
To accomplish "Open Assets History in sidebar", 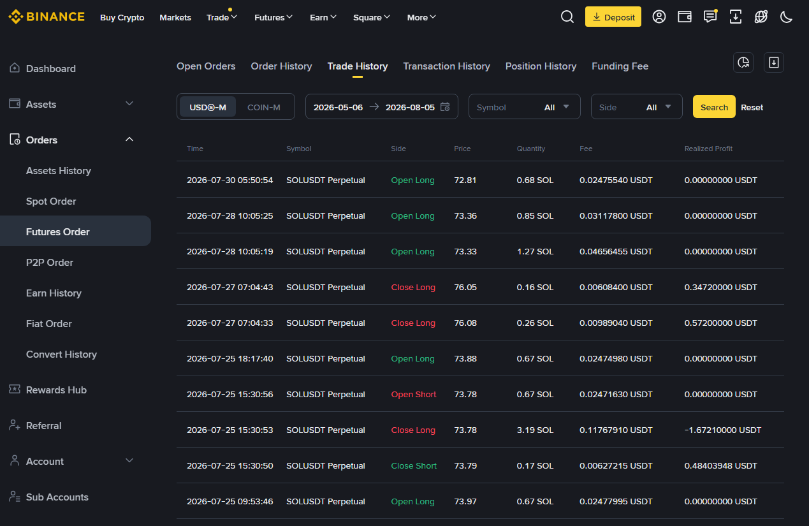I will point(59,170).
